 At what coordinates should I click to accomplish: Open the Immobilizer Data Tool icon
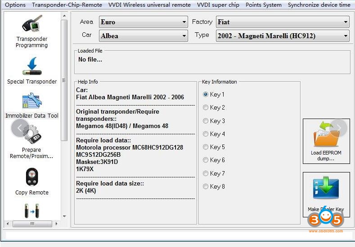point(32,101)
